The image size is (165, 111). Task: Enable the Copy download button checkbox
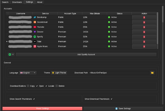(x=28, y=86)
